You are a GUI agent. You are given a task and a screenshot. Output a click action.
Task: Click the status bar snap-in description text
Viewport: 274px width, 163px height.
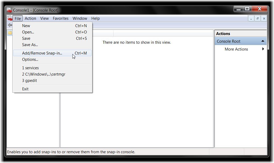coord(71,152)
